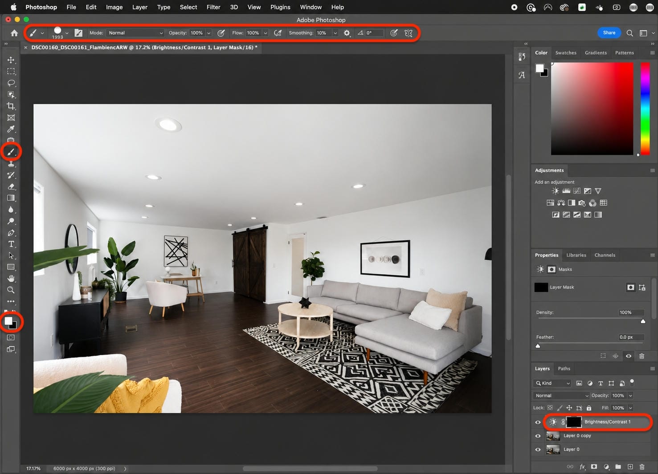Select the Pen tool
Image resolution: width=658 pixels, height=474 pixels.
[11, 233]
